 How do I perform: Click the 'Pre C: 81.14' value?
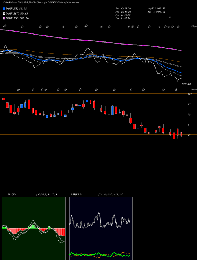(123, 18)
